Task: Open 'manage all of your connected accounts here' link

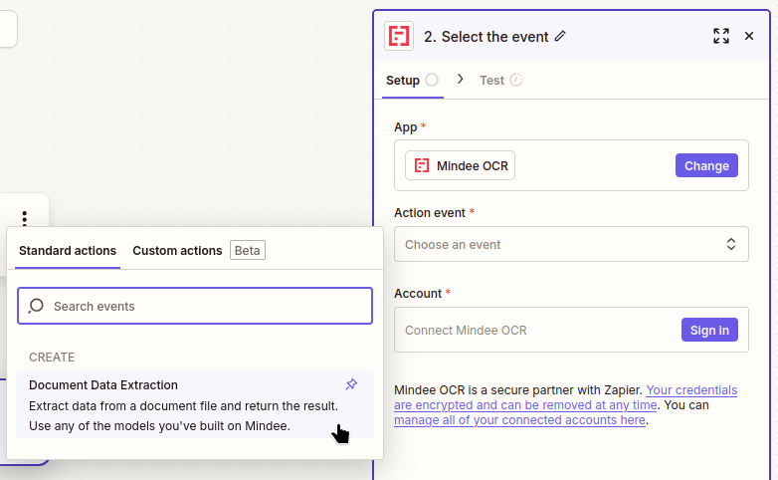Action: [520, 420]
